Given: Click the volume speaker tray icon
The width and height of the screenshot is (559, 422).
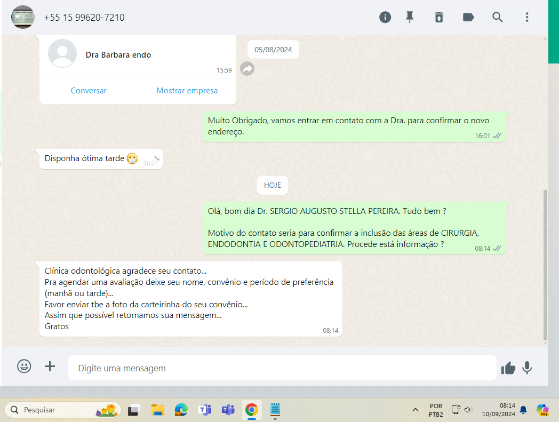Looking at the screenshot, I should point(468,410).
